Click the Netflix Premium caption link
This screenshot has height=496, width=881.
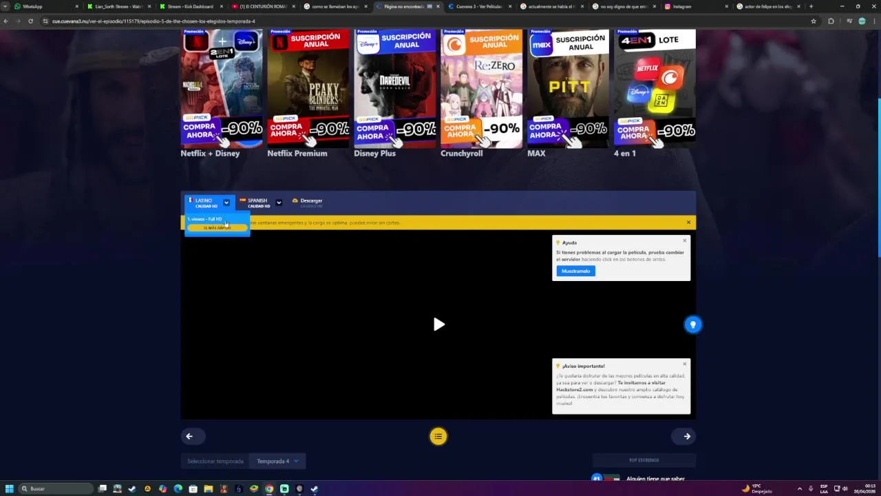point(297,154)
